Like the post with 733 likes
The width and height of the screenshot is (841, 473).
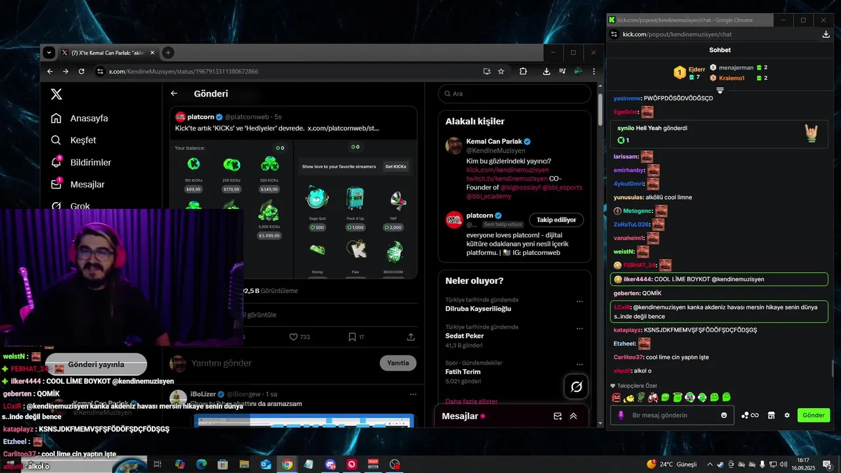point(300,337)
